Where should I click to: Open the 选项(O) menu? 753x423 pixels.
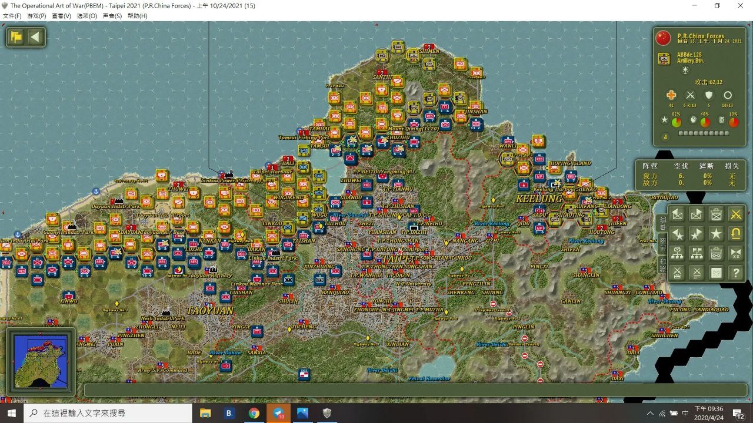(87, 16)
